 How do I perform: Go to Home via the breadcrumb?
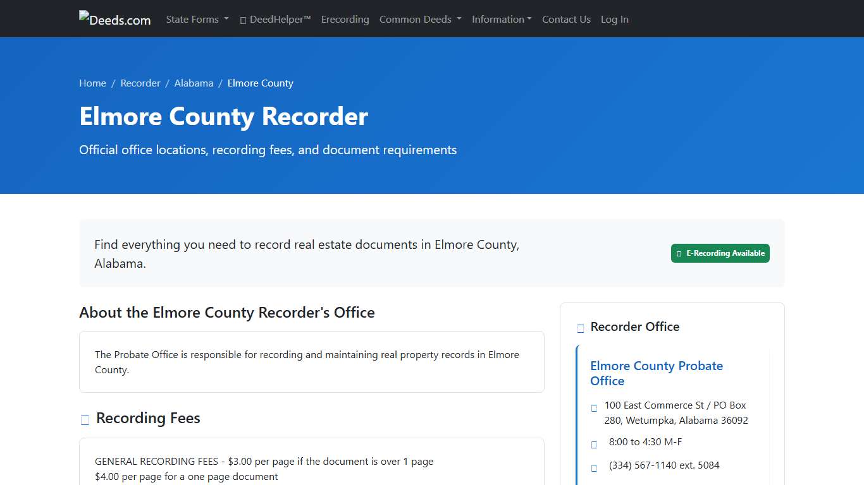click(x=92, y=83)
